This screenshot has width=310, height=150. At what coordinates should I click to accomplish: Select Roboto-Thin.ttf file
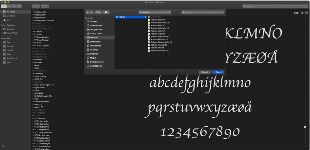click(x=158, y=48)
